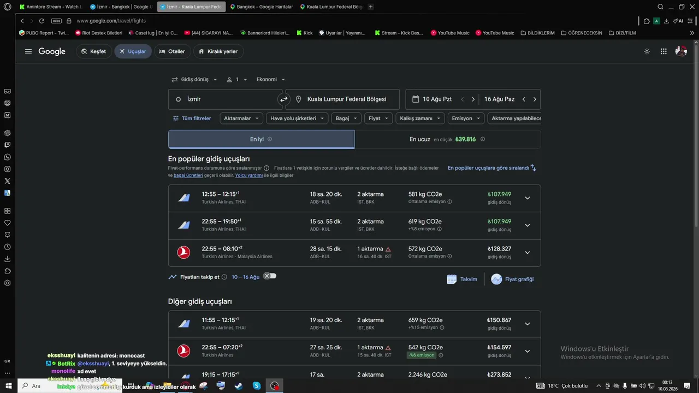The width and height of the screenshot is (699, 393).
Task: Open the Takvim calendar view
Action: pyautogui.click(x=462, y=279)
